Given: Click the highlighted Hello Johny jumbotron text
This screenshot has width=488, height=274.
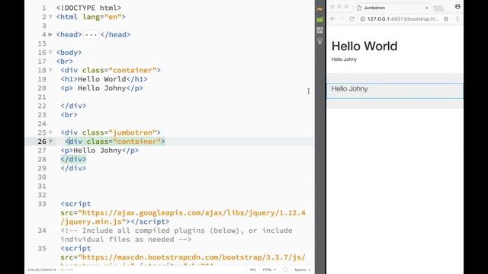Looking at the screenshot, I should pos(349,89).
